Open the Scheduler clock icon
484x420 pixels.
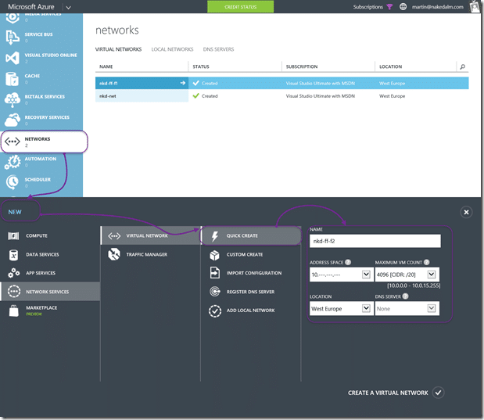tap(13, 182)
